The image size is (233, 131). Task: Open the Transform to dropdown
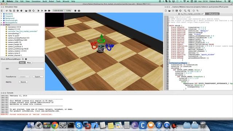pyautogui.click(x=24, y=77)
